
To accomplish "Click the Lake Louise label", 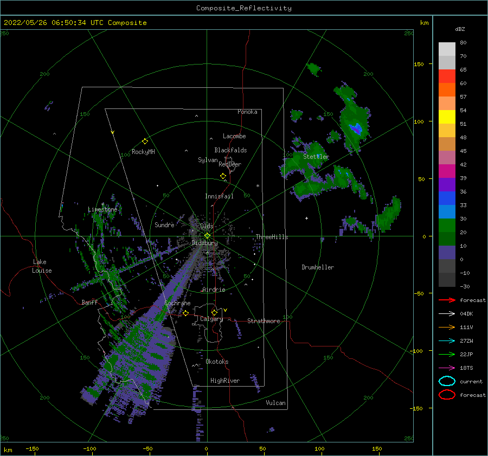I will pos(42,266).
